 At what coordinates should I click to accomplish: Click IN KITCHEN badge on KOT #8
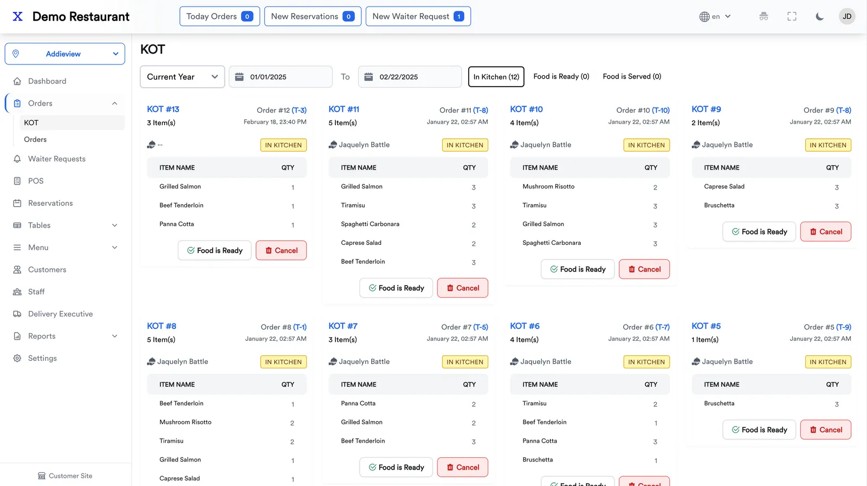[x=283, y=362]
